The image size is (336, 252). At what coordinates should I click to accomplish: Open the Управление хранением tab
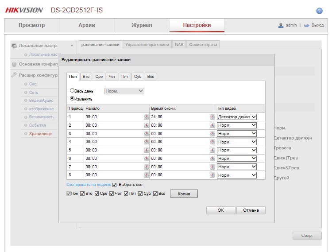pyautogui.click(x=147, y=45)
